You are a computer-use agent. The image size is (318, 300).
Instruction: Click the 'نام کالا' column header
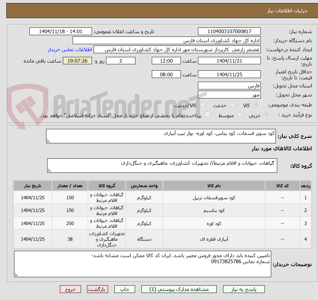tap(214, 185)
